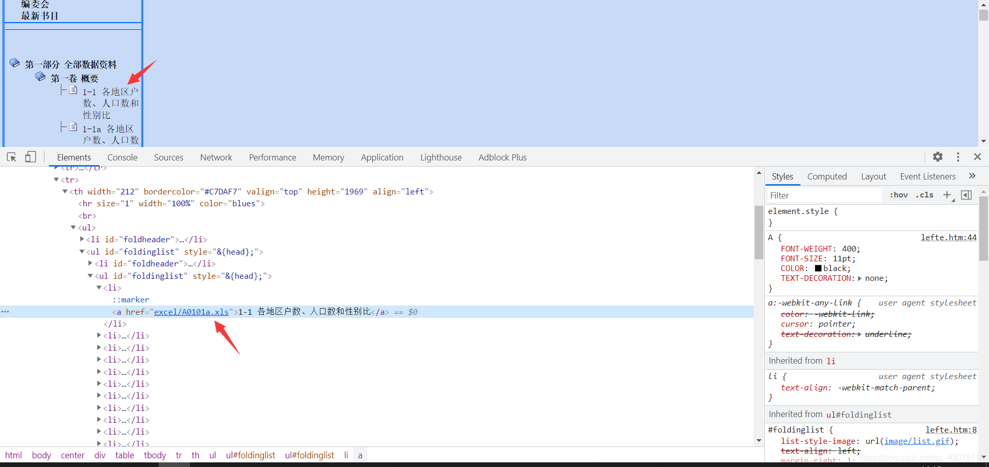Select tbody in breadcrumb bar
This screenshot has height=467, width=989.
click(155, 455)
